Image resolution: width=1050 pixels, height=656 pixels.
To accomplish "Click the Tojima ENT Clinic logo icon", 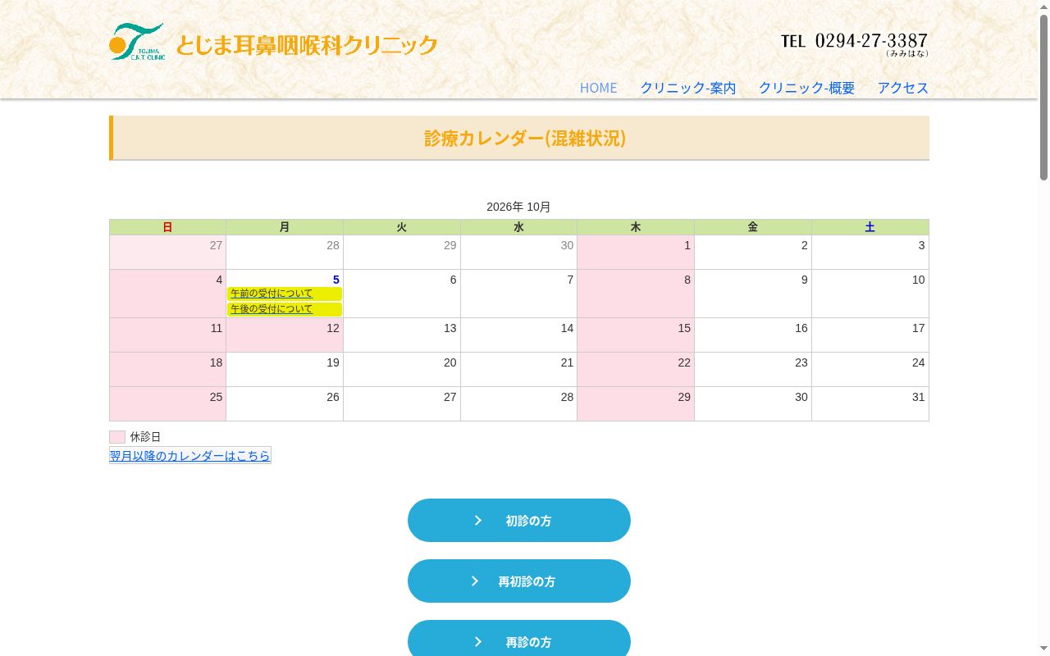I will click(137, 42).
